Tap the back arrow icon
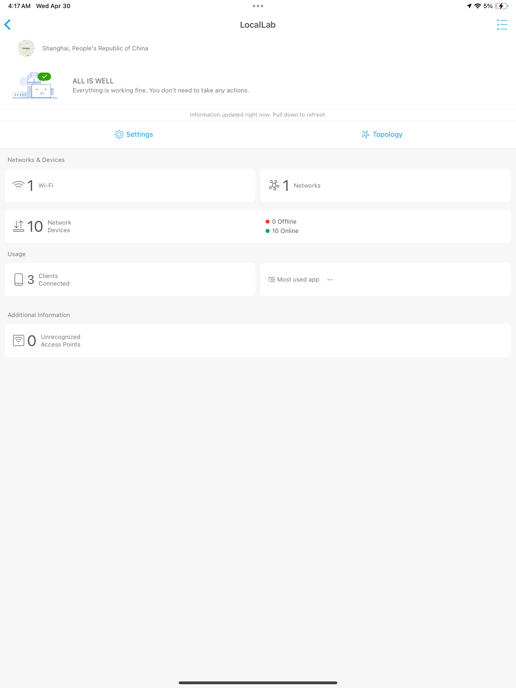 point(8,25)
